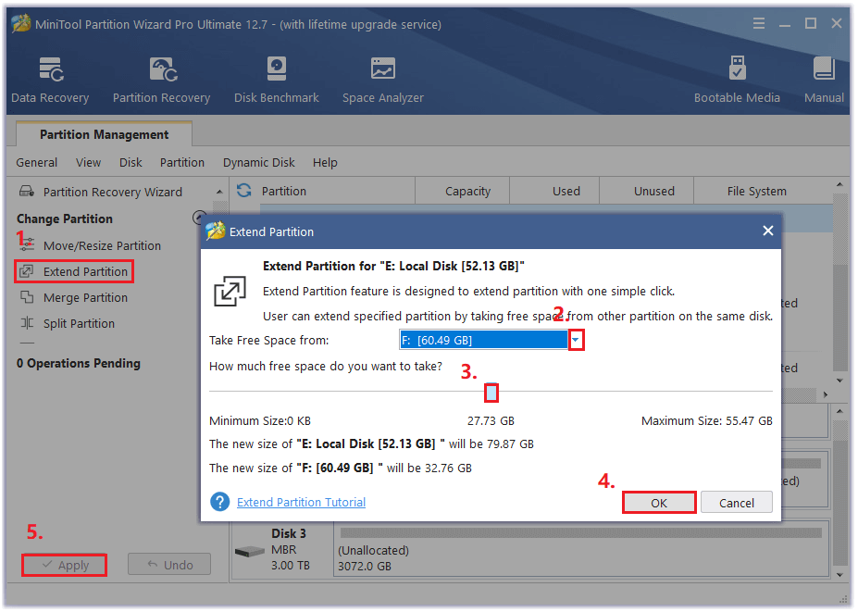This screenshot has height=612, width=858.
Task: Click the Disk 3 drive icon
Action: [250, 551]
